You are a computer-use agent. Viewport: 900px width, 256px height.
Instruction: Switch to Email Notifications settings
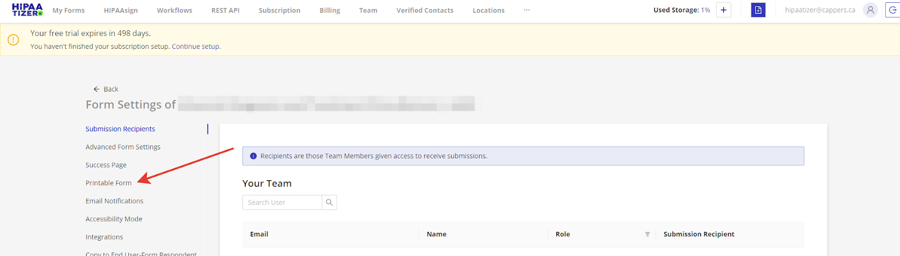[x=114, y=201]
